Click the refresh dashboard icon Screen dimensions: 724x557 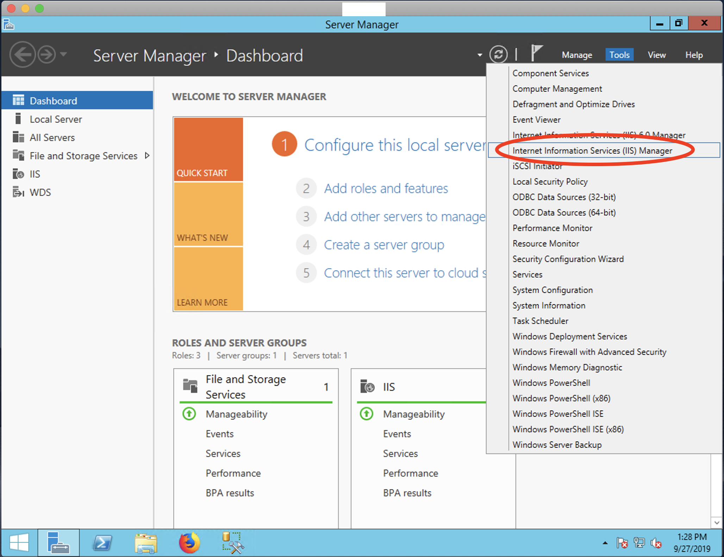click(x=498, y=55)
